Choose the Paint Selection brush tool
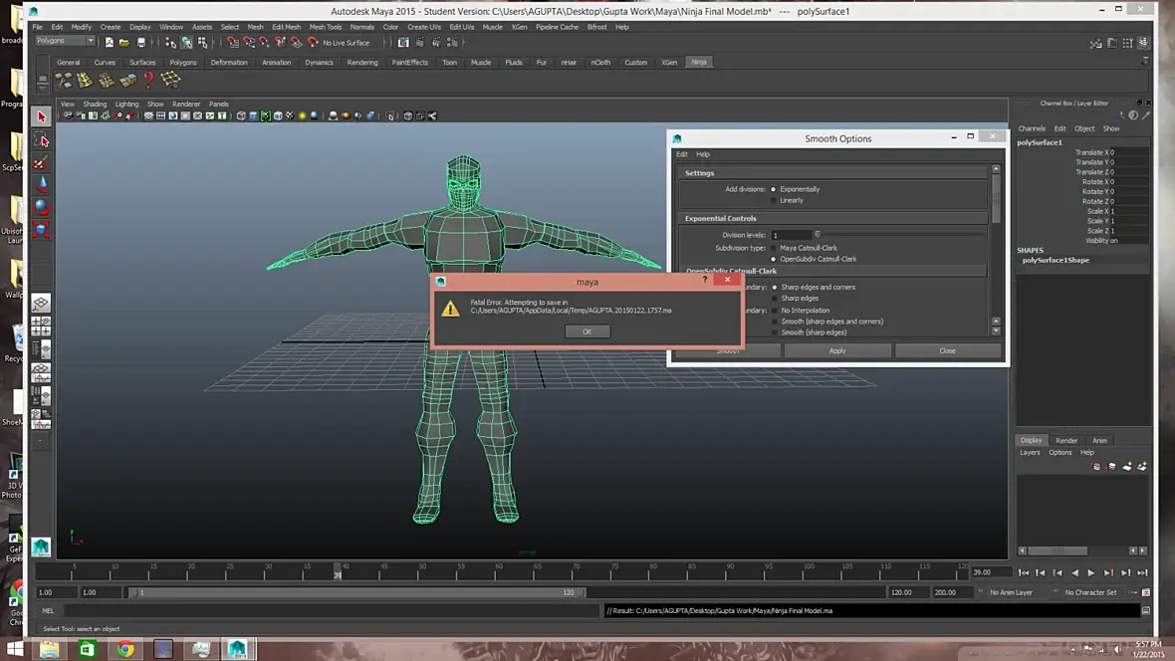The image size is (1175, 661). (x=41, y=162)
